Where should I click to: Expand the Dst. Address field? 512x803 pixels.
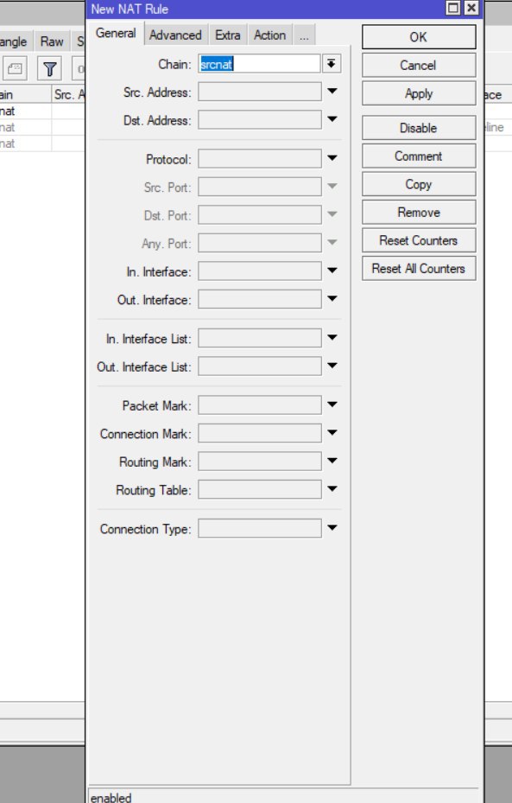click(x=332, y=120)
